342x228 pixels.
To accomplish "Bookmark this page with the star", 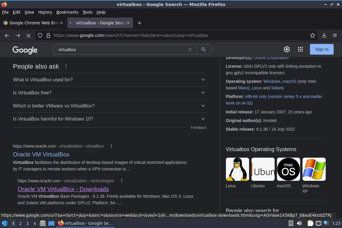I will click(x=313, y=35).
